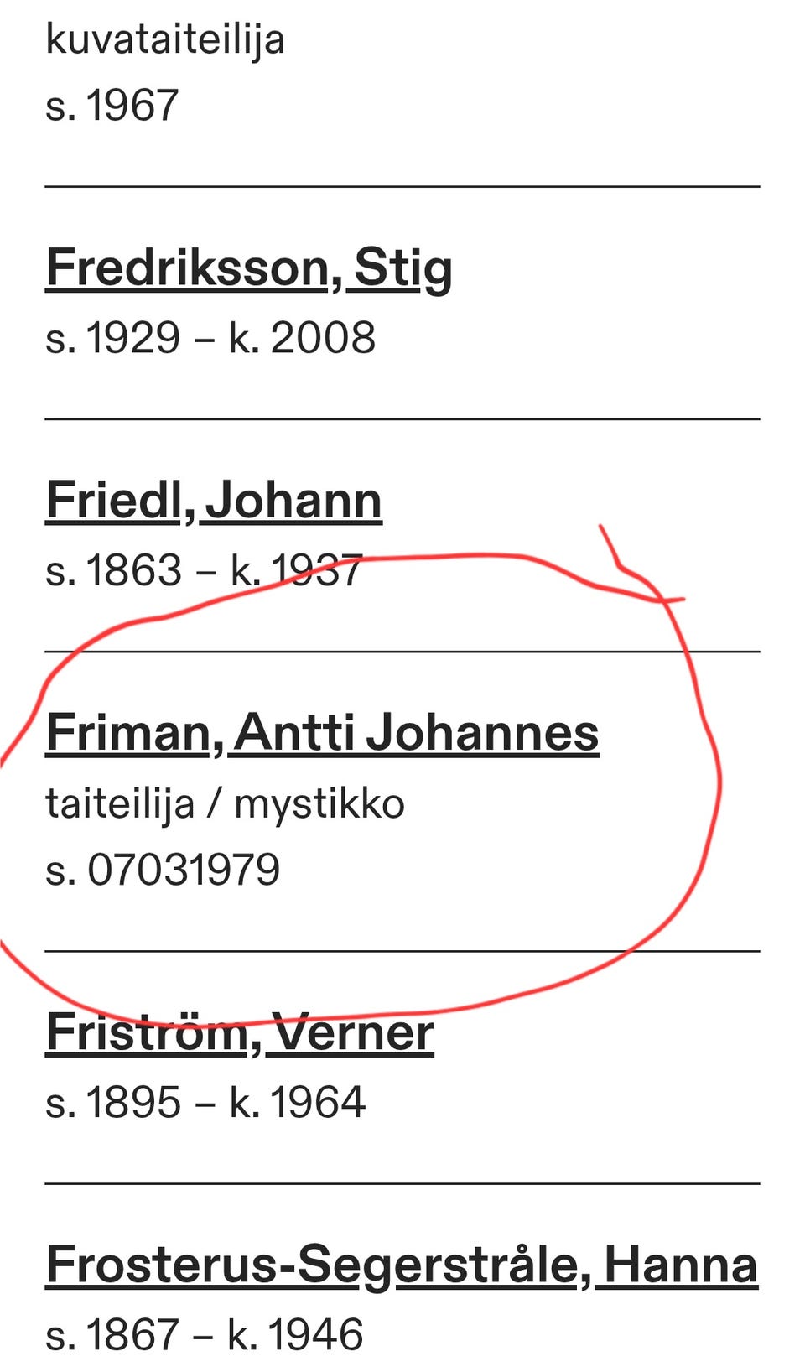This screenshot has height=1372, width=805.
Task: Open the Friedl, Johann artist link
Action: (214, 502)
